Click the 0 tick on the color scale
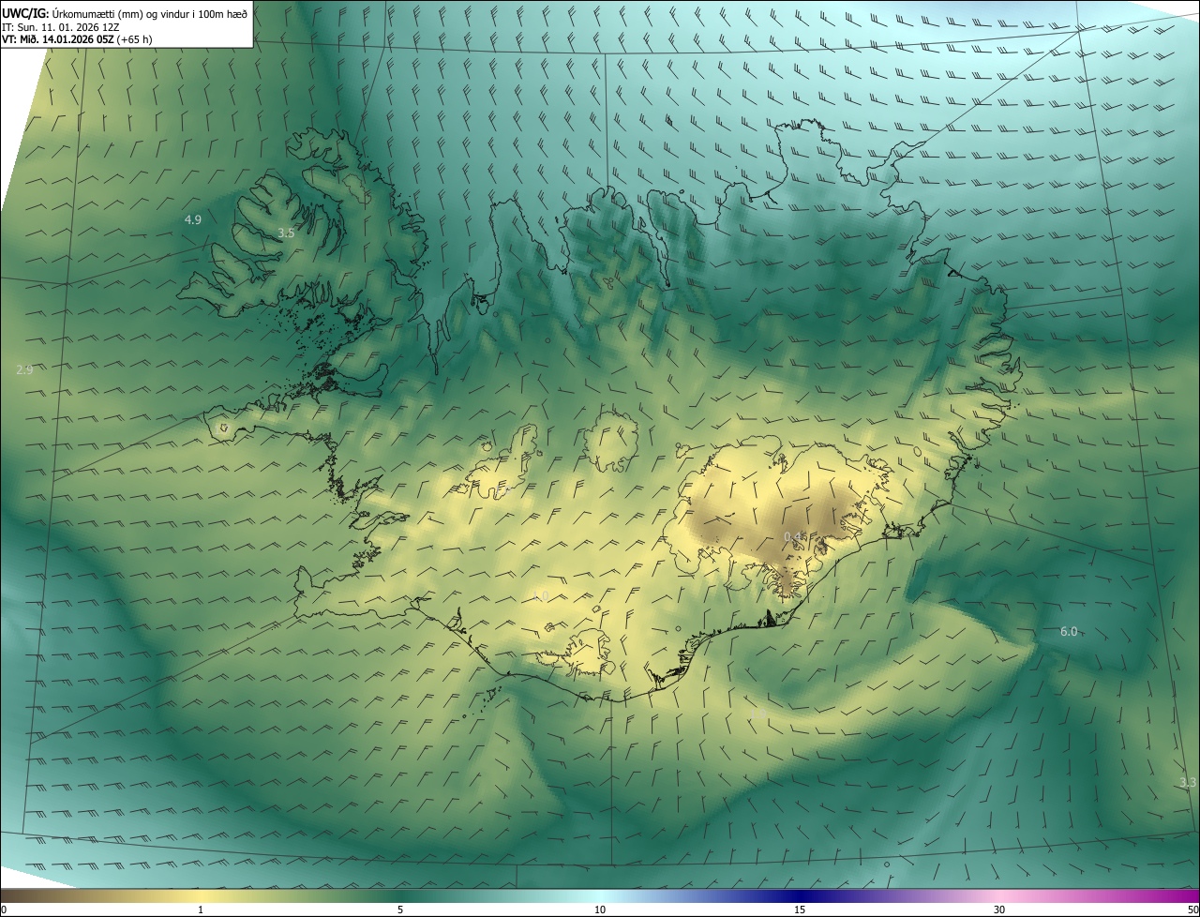The height and width of the screenshot is (917, 1200). (x=3, y=909)
